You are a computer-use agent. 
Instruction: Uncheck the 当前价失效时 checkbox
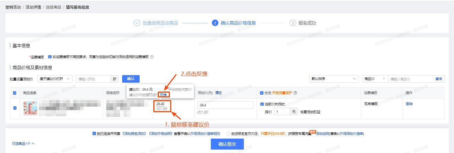tap(262, 104)
